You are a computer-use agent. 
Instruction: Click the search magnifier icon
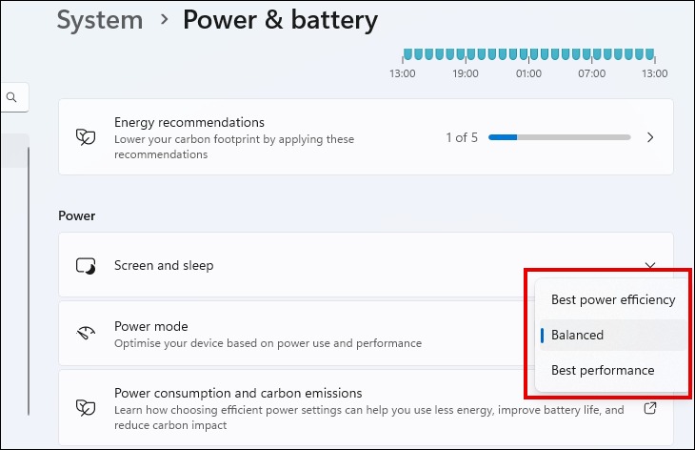tap(11, 97)
